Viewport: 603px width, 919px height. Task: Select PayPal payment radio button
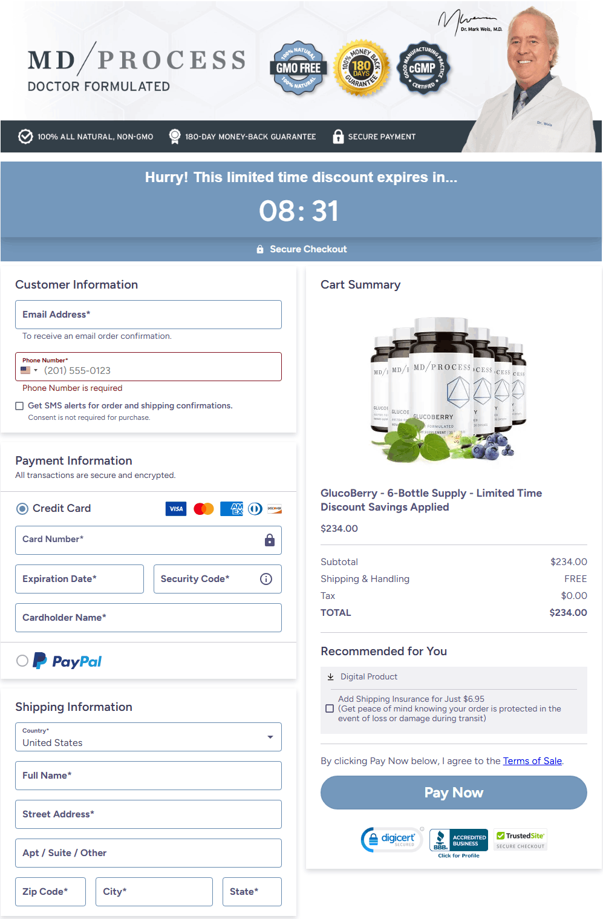coord(22,661)
